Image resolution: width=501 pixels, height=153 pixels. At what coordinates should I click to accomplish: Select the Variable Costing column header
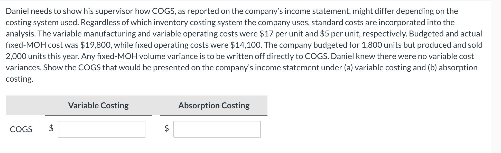coord(98,106)
